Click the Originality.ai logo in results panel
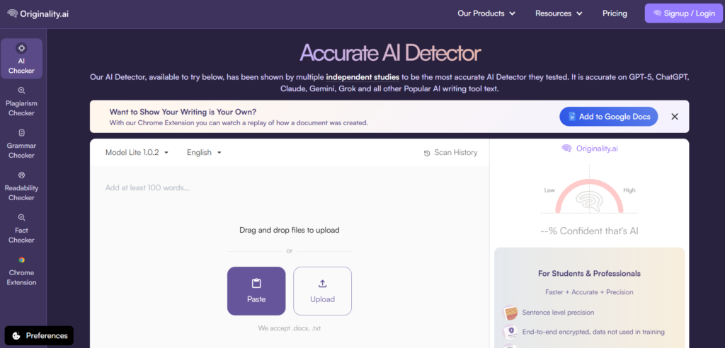 (589, 149)
